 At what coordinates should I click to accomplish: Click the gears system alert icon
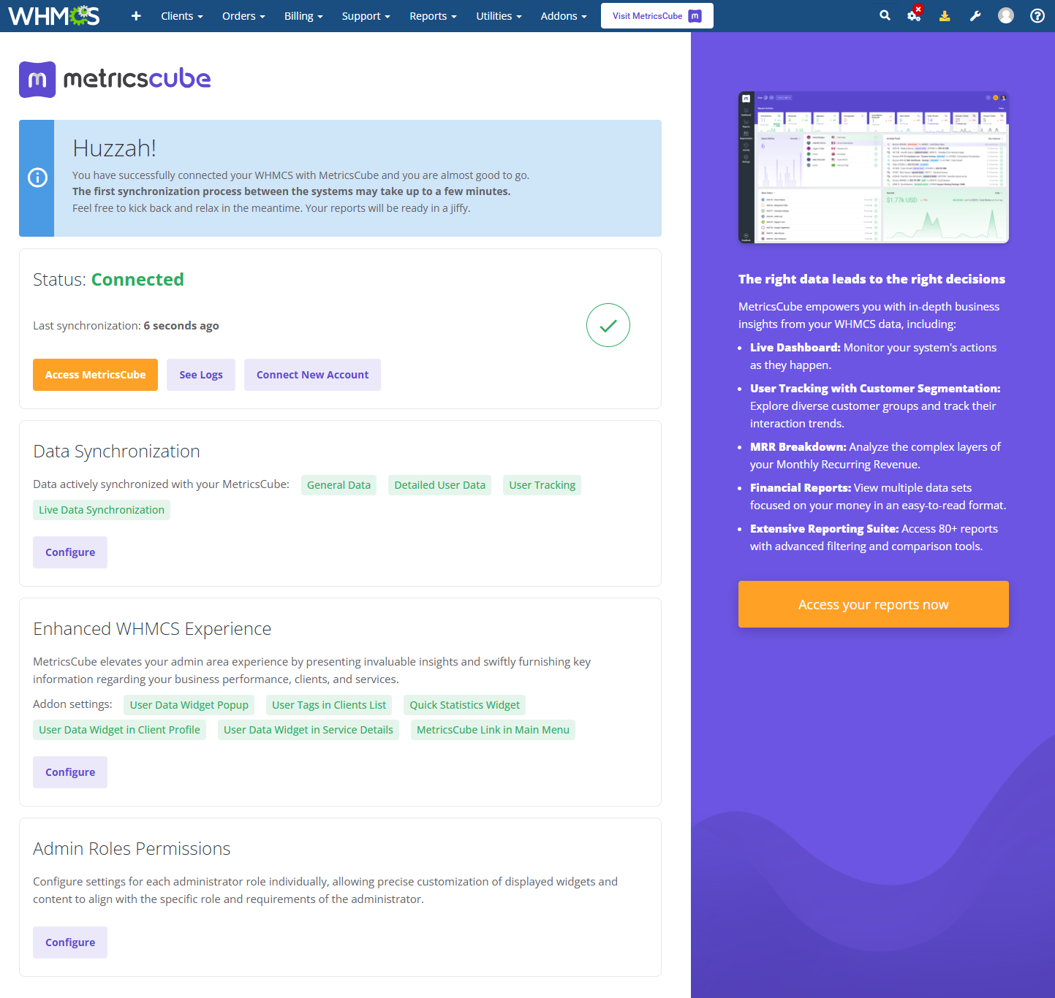tap(915, 14)
